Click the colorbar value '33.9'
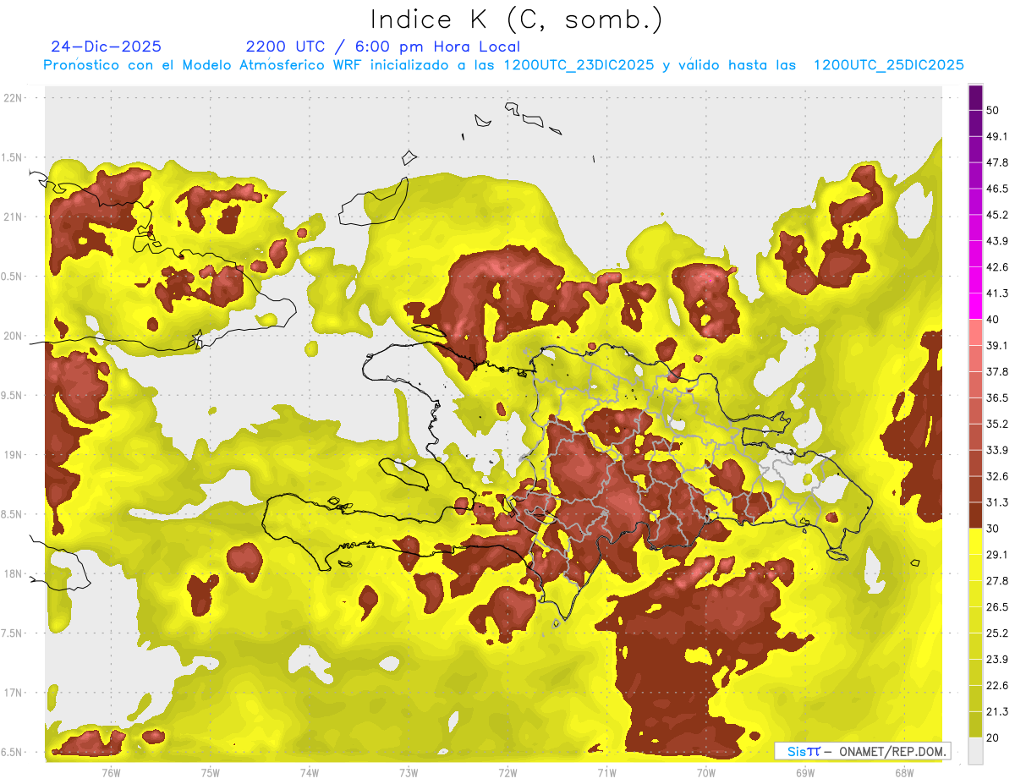Image resolution: width=1015 pixels, height=784 pixels. (x=996, y=450)
